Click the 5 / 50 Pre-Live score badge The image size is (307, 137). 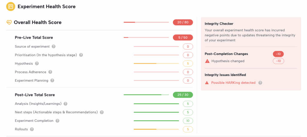coord(183,37)
